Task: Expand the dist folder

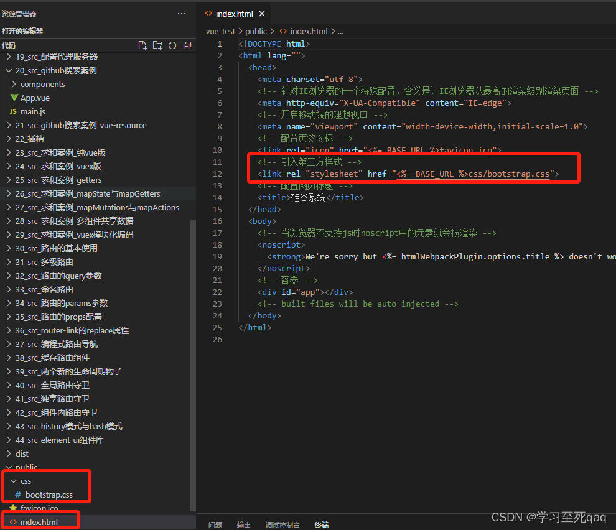Action: click(22, 453)
